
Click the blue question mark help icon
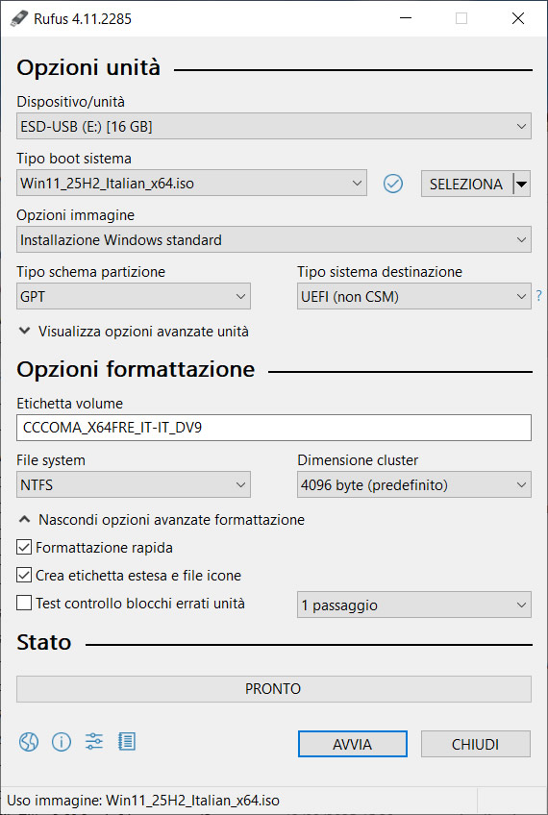[539, 296]
